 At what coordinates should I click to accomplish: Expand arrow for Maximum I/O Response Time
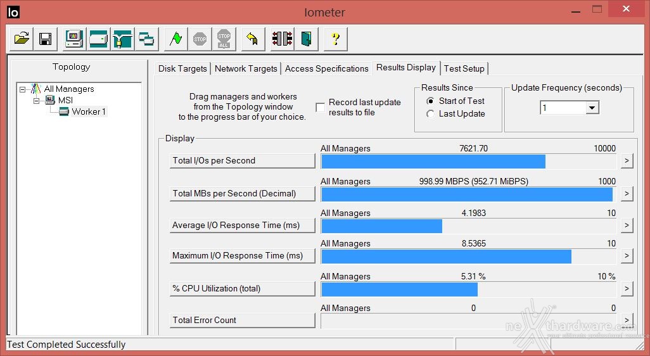pyautogui.click(x=627, y=256)
